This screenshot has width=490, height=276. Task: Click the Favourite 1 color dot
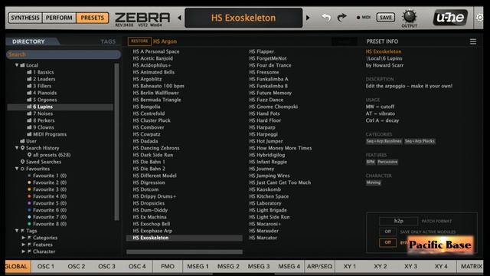(29, 176)
